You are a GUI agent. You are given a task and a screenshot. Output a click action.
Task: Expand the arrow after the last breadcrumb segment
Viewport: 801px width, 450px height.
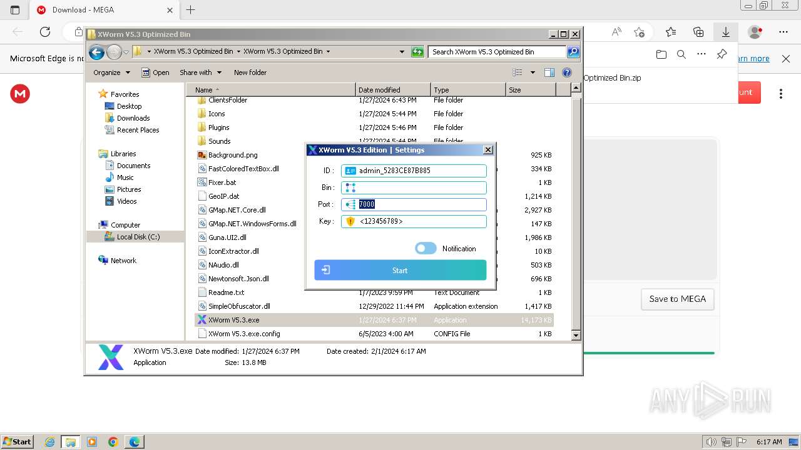pos(328,52)
